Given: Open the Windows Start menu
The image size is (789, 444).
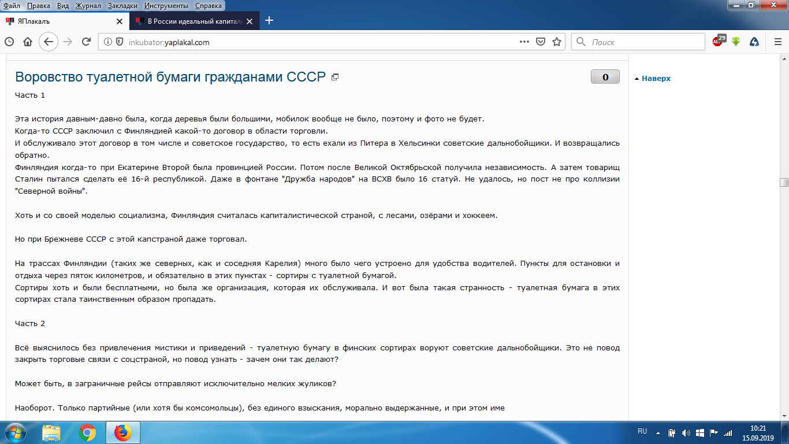Looking at the screenshot, I should 15,432.
